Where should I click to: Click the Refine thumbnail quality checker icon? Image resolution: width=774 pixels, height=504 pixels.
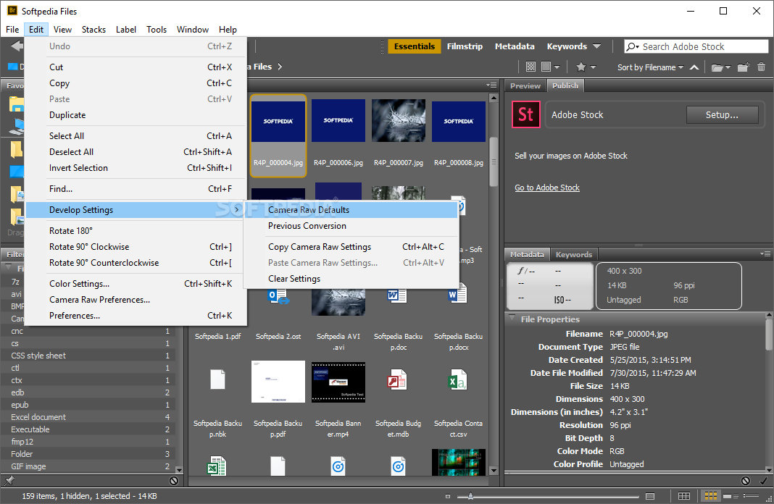[530, 67]
